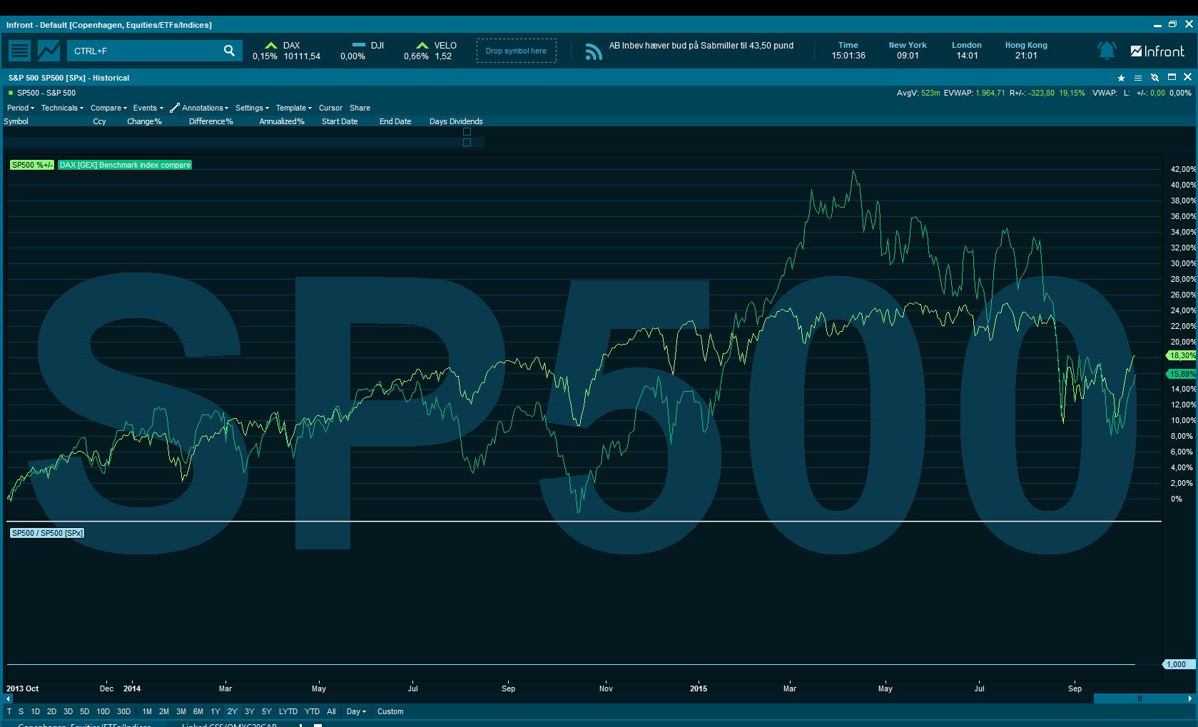Open the chart Settings dropdown
Image resolution: width=1198 pixels, height=727 pixels.
(x=252, y=108)
